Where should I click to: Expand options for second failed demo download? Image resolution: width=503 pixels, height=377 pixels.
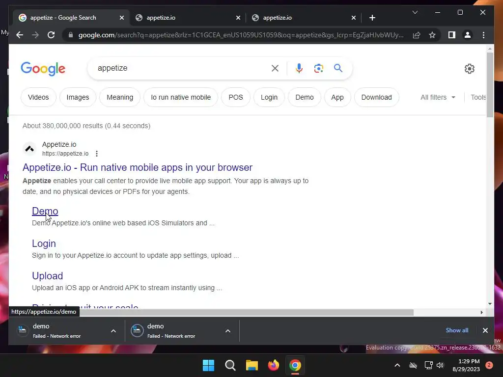pyautogui.click(x=228, y=331)
